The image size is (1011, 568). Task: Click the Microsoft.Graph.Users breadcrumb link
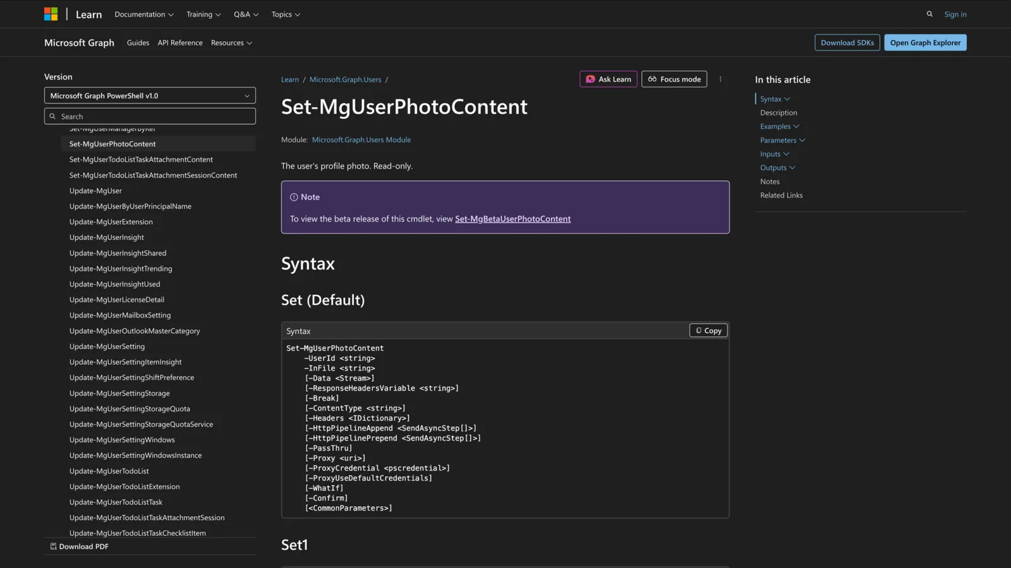click(x=345, y=80)
